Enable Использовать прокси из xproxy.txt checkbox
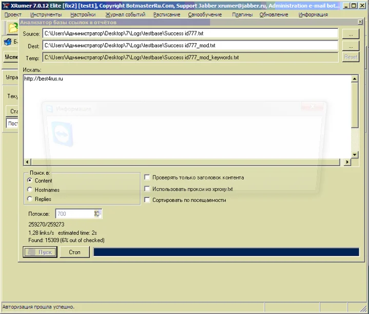 point(147,189)
